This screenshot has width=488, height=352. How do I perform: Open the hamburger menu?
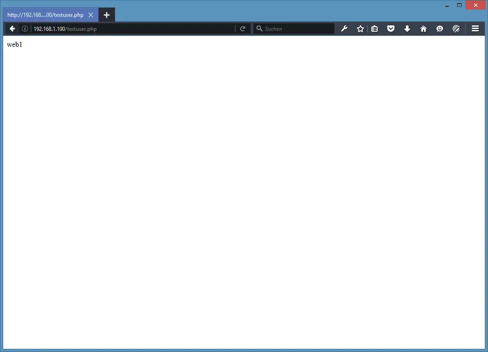pos(475,29)
